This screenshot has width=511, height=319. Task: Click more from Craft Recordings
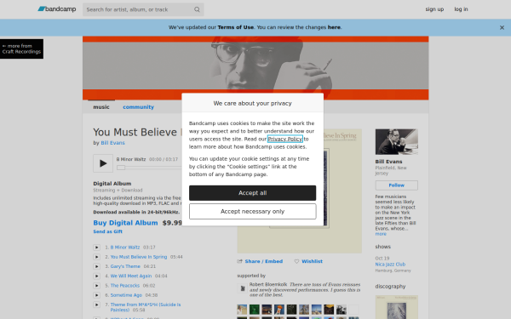coord(21,48)
